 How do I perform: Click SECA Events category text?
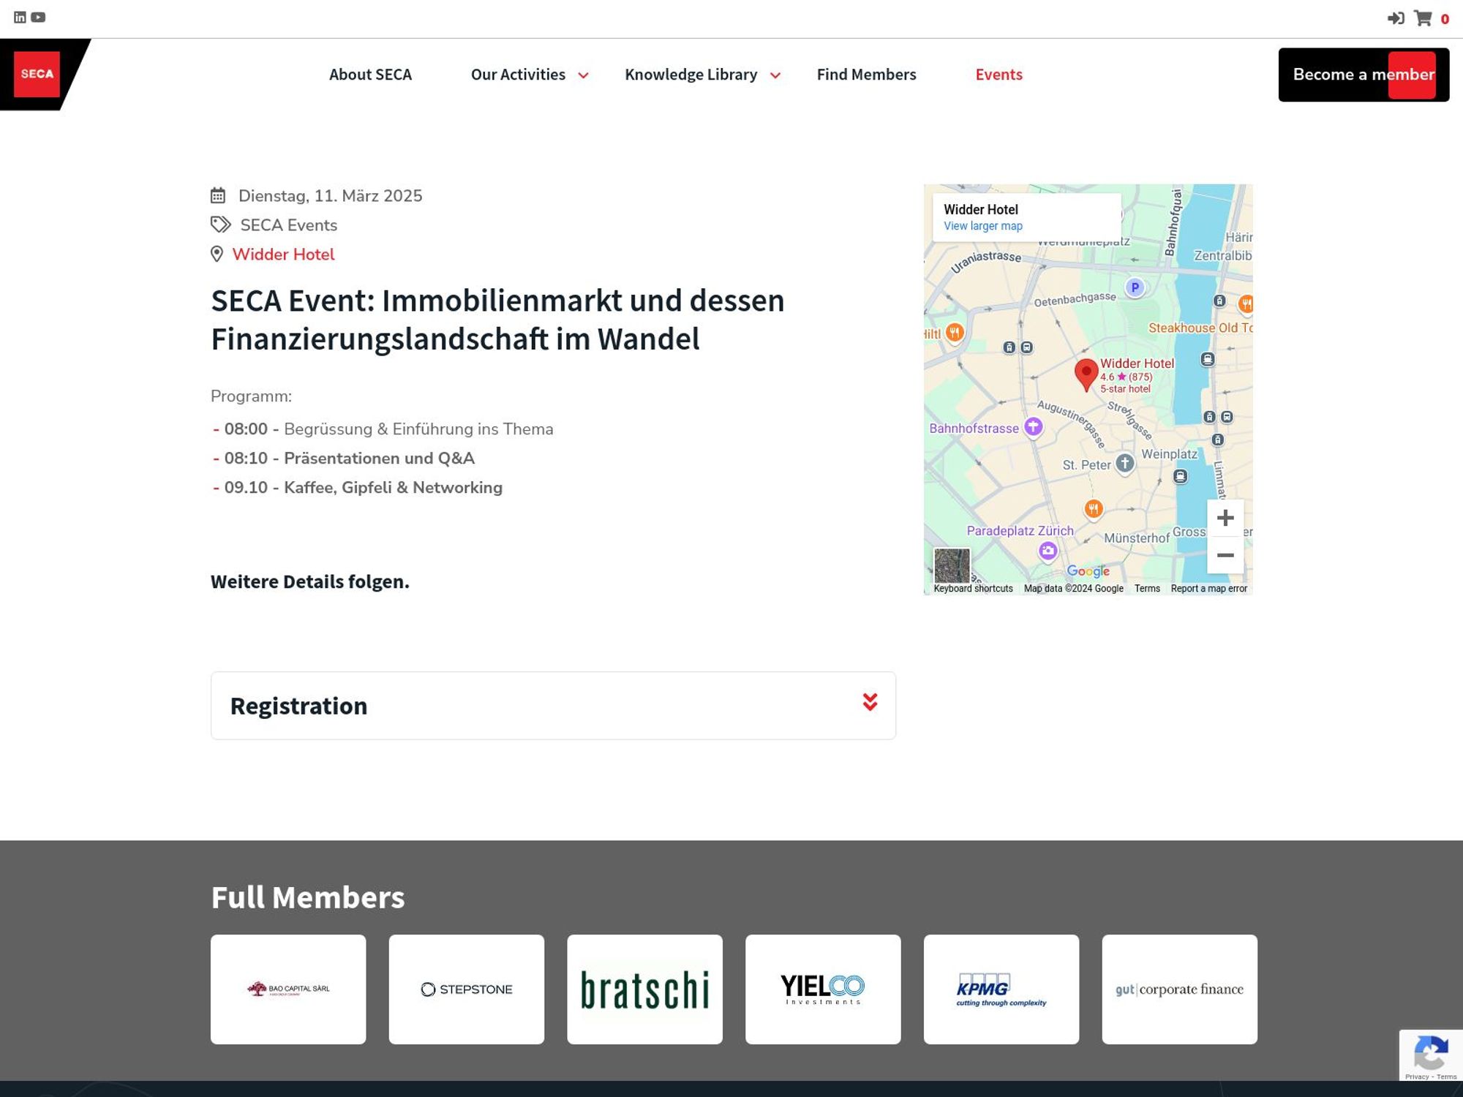pyautogui.click(x=288, y=225)
